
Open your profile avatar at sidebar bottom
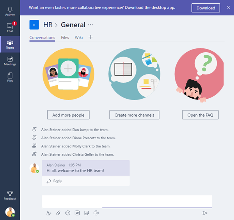10,212
